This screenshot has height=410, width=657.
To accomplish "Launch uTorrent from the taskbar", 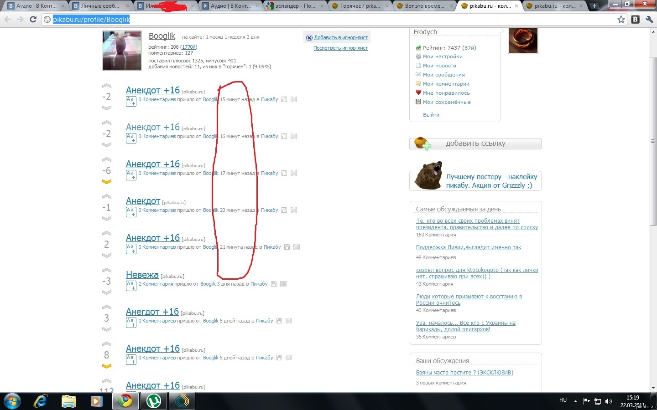I will tap(154, 401).
